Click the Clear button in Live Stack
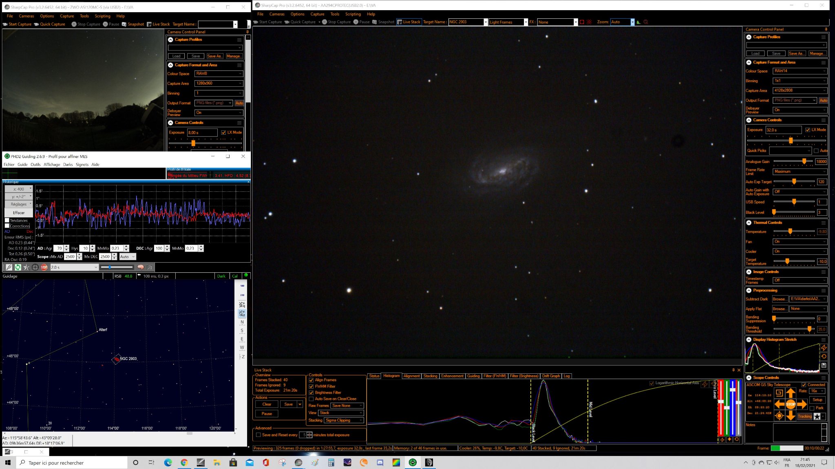835x469 pixels. coord(267,404)
